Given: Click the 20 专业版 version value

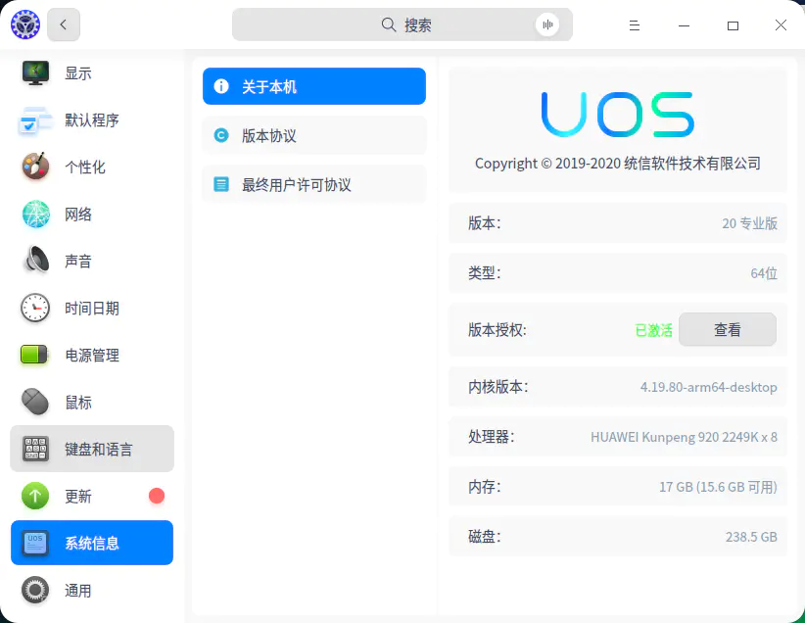Looking at the screenshot, I should click(x=749, y=223).
